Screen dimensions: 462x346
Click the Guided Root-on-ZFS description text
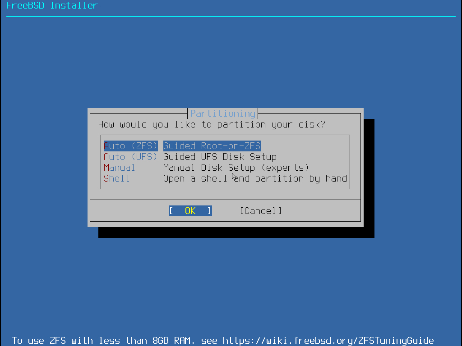point(212,146)
